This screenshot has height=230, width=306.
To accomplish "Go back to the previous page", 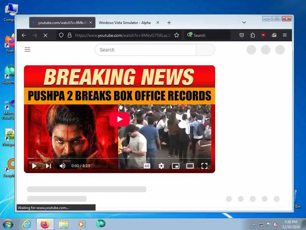I will (24, 35).
